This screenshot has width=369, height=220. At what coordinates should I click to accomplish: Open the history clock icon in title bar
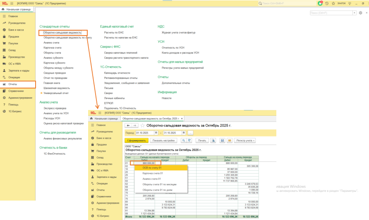(x=327, y=4)
